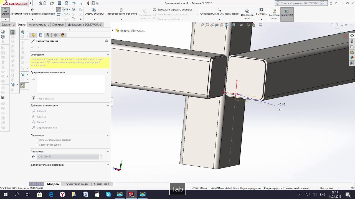Check the Бесконечная длина checkbox
The image size is (355, 199).
(37, 145)
